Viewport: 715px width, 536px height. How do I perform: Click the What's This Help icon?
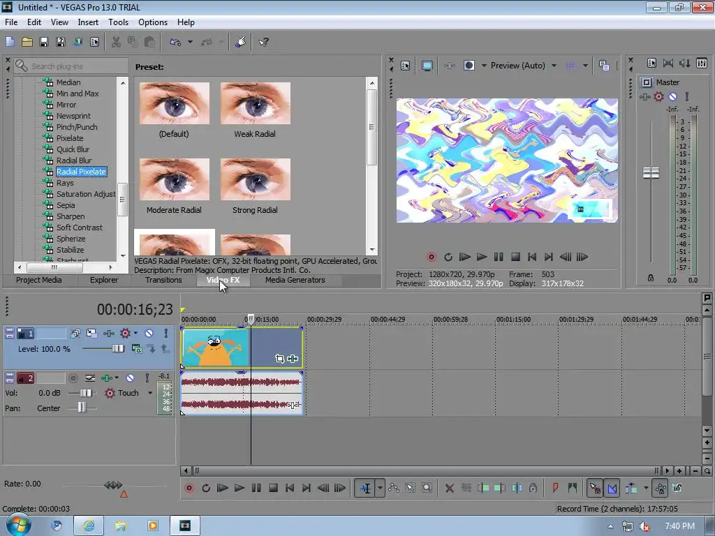(x=263, y=42)
